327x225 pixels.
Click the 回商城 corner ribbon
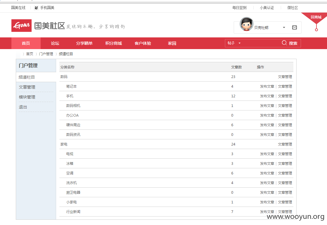click(x=316, y=17)
